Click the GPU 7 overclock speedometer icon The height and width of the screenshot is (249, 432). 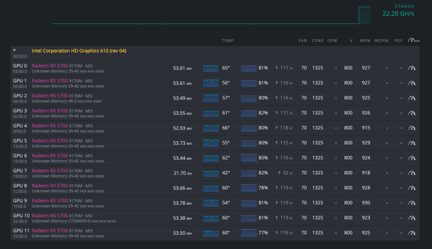412,173
